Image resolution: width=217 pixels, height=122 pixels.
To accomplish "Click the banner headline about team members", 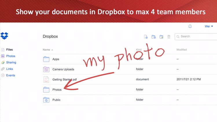I will coord(111,12).
